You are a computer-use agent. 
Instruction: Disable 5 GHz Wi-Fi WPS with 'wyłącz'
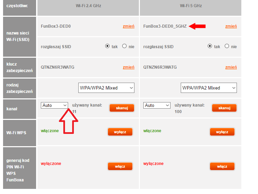point(223,132)
